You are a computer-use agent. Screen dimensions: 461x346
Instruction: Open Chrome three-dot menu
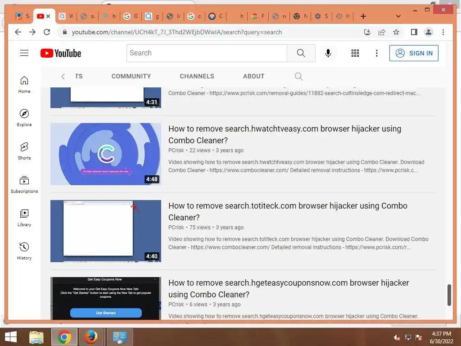tap(443, 32)
